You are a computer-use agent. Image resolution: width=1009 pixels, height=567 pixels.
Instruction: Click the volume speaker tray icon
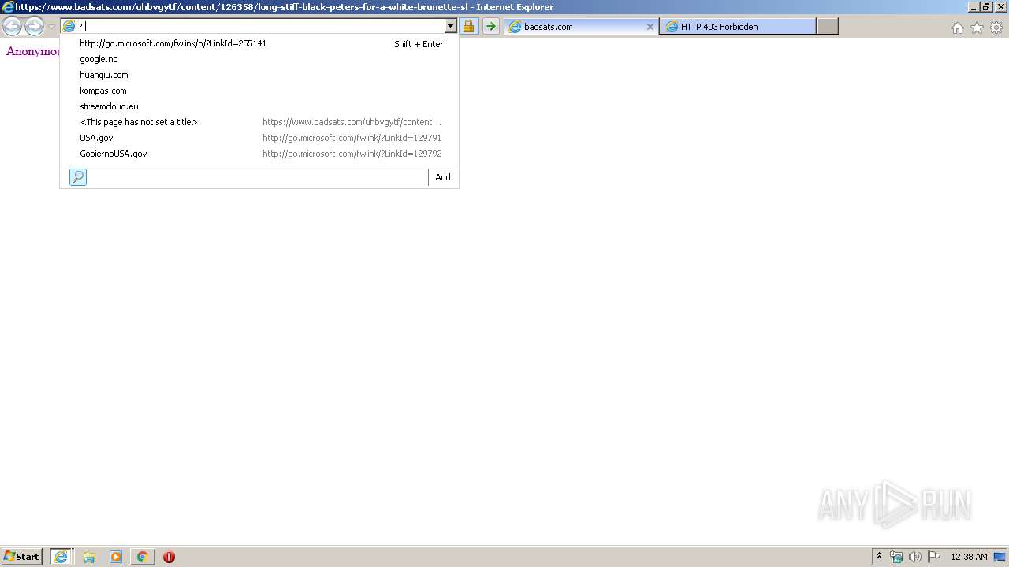coord(915,557)
